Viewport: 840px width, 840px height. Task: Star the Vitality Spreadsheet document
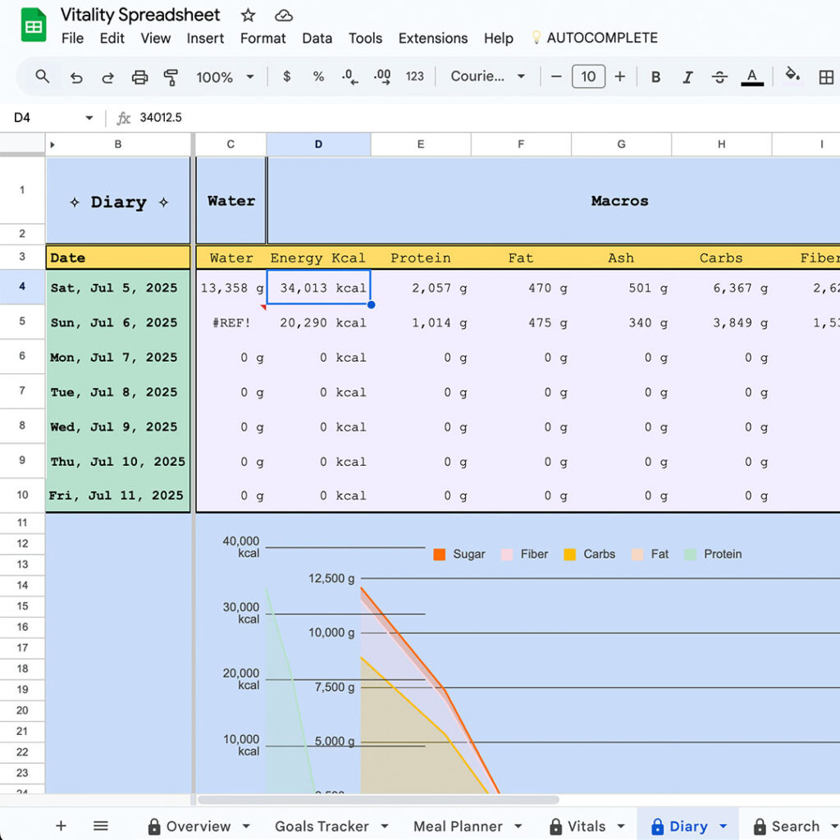click(248, 15)
